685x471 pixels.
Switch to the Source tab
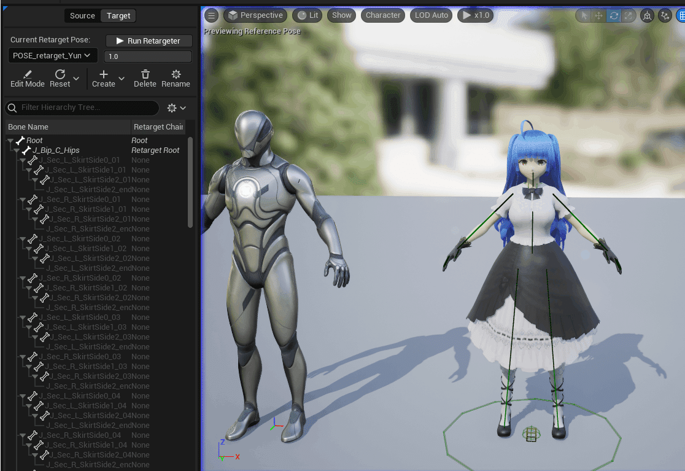click(x=82, y=15)
